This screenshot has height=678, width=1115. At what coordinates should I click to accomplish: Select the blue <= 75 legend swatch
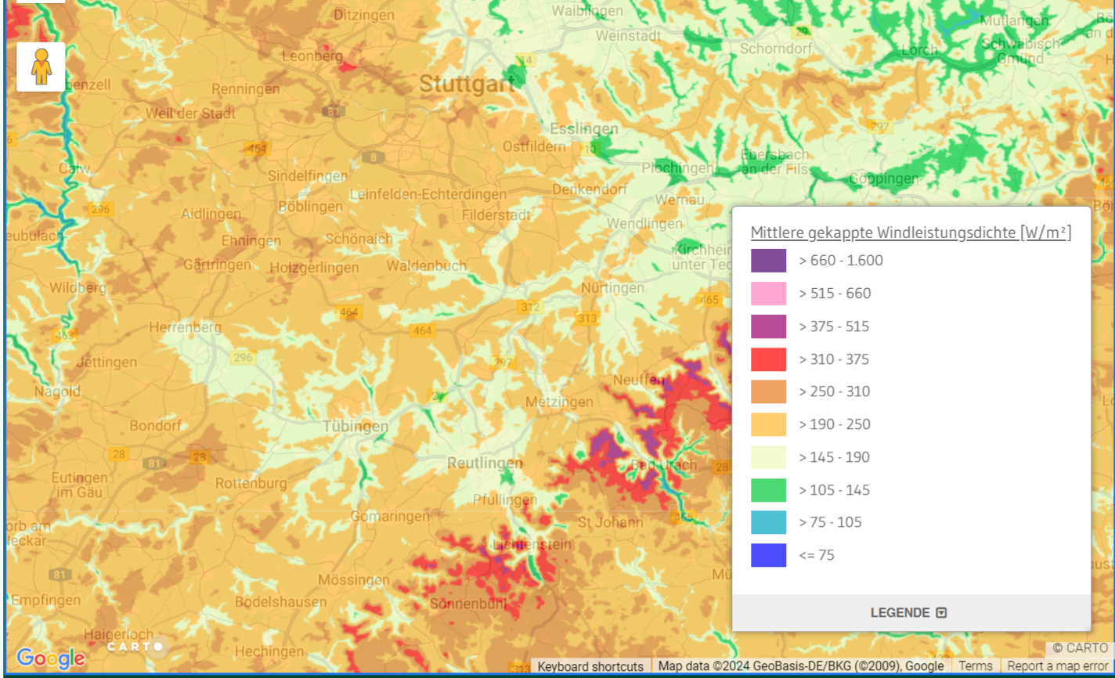768,555
